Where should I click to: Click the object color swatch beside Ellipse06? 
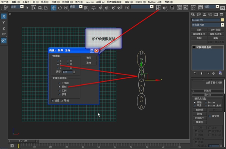(x=223, y=20)
